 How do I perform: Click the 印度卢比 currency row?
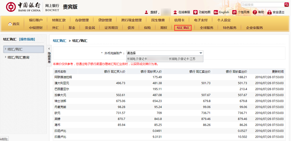(x=169, y=137)
